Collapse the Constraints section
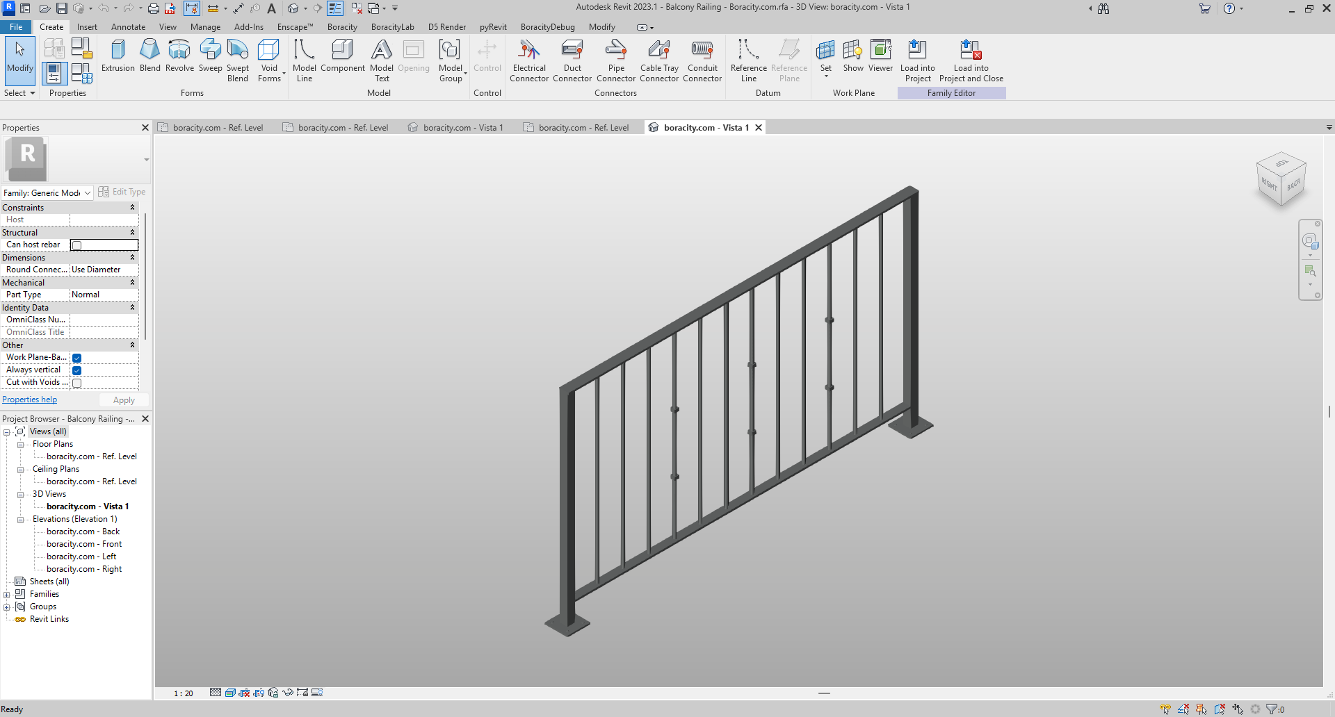The width and height of the screenshot is (1335, 717). (x=132, y=208)
